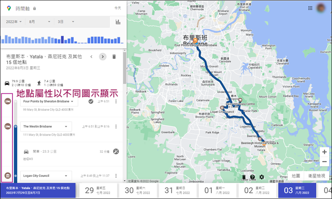The image size is (332, 199).
Task: Open more options for The Westin Brisbane
Action: click(x=116, y=126)
